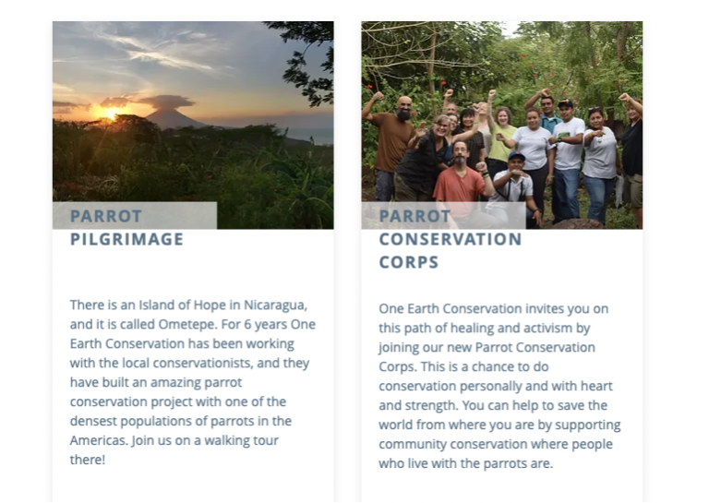
Task: Click the Parrot Conservation Corps heading
Action: coord(450,239)
